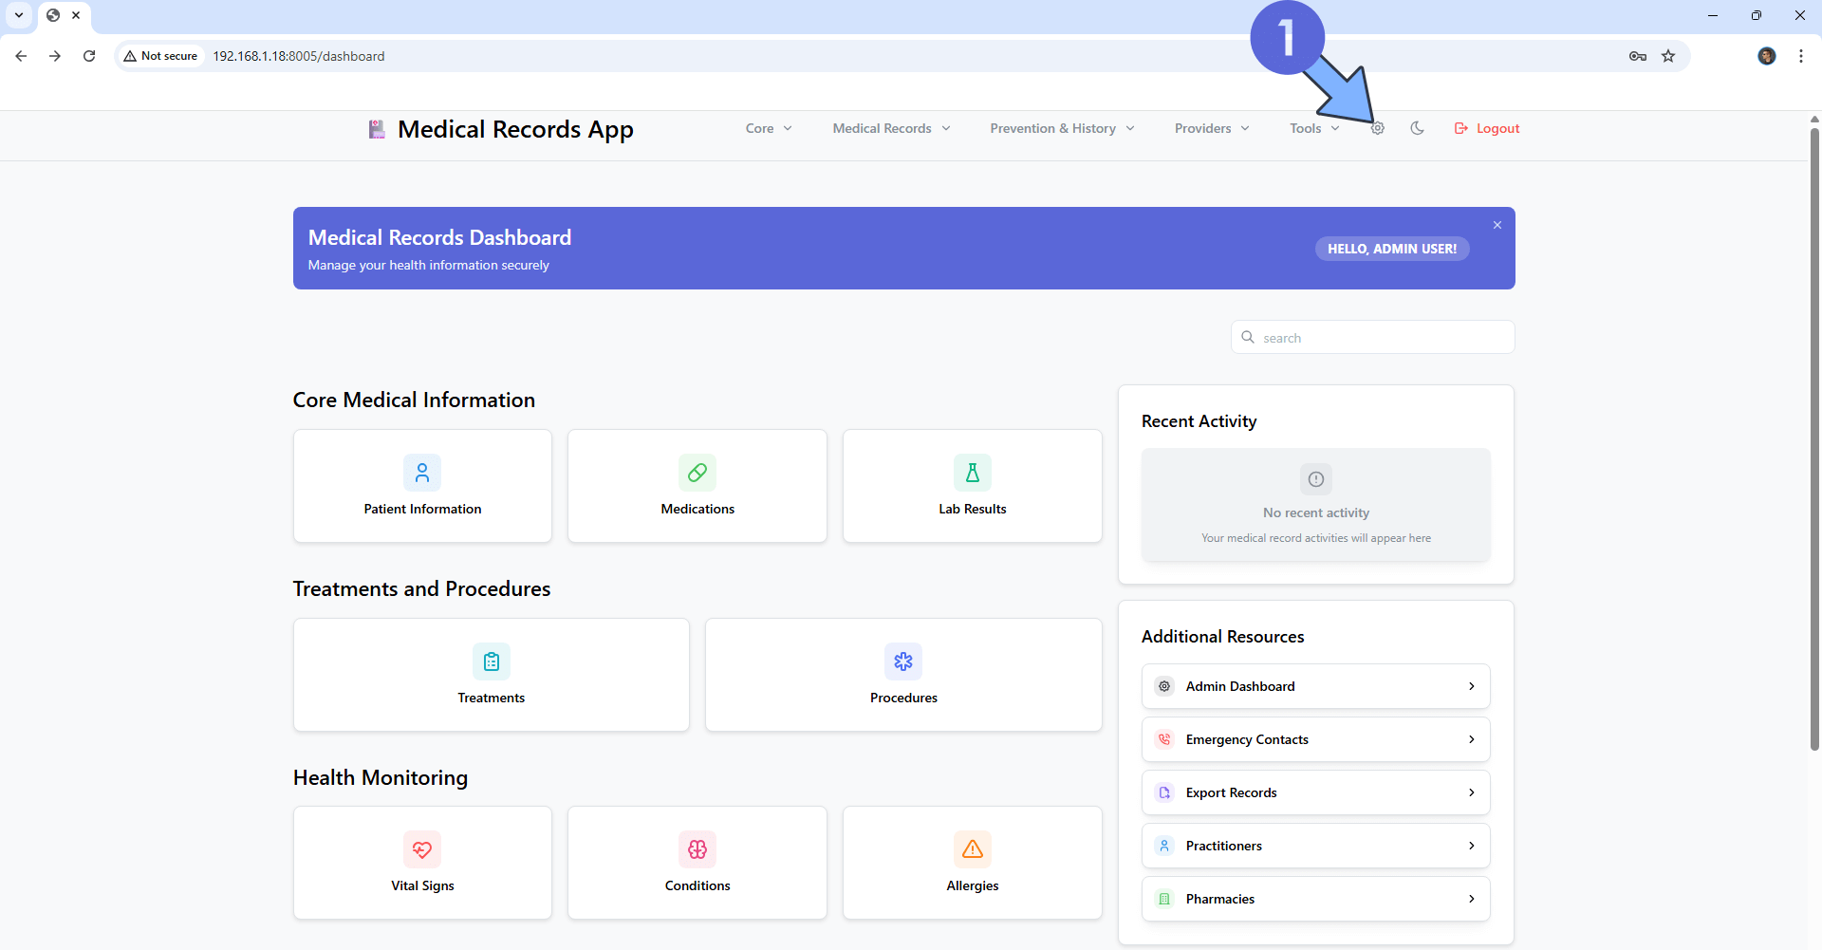Open the Patient Information person icon

[422, 473]
